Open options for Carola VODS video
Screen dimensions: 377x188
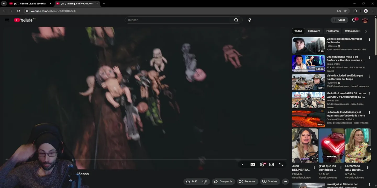pos(369,57)
